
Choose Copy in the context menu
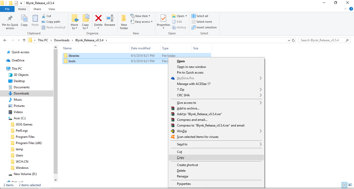[x=216, y=157]
